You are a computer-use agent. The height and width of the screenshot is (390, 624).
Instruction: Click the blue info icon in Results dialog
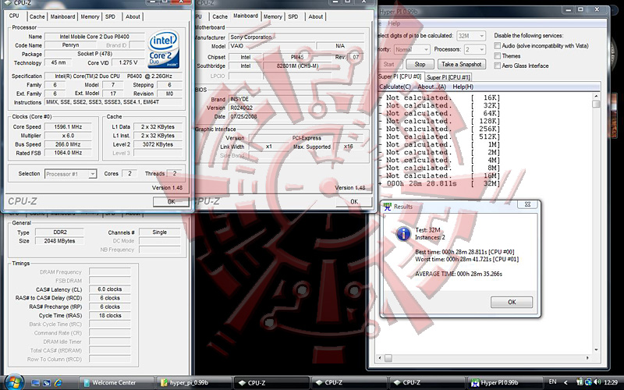pos(403,233)
